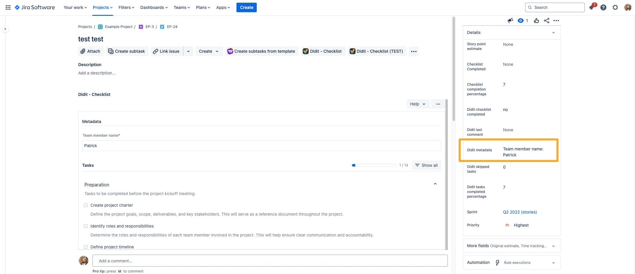Click the checklist panel vertical scrollbar
Image resolution: width=635 pixels, height=274 pixels.
(x=447, y=174)
